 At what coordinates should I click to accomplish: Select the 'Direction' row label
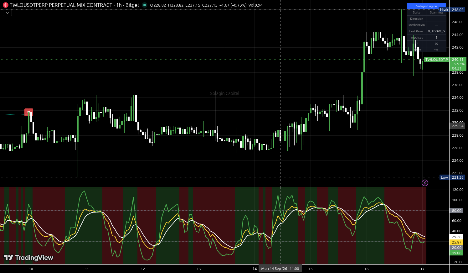coord(417,19)
